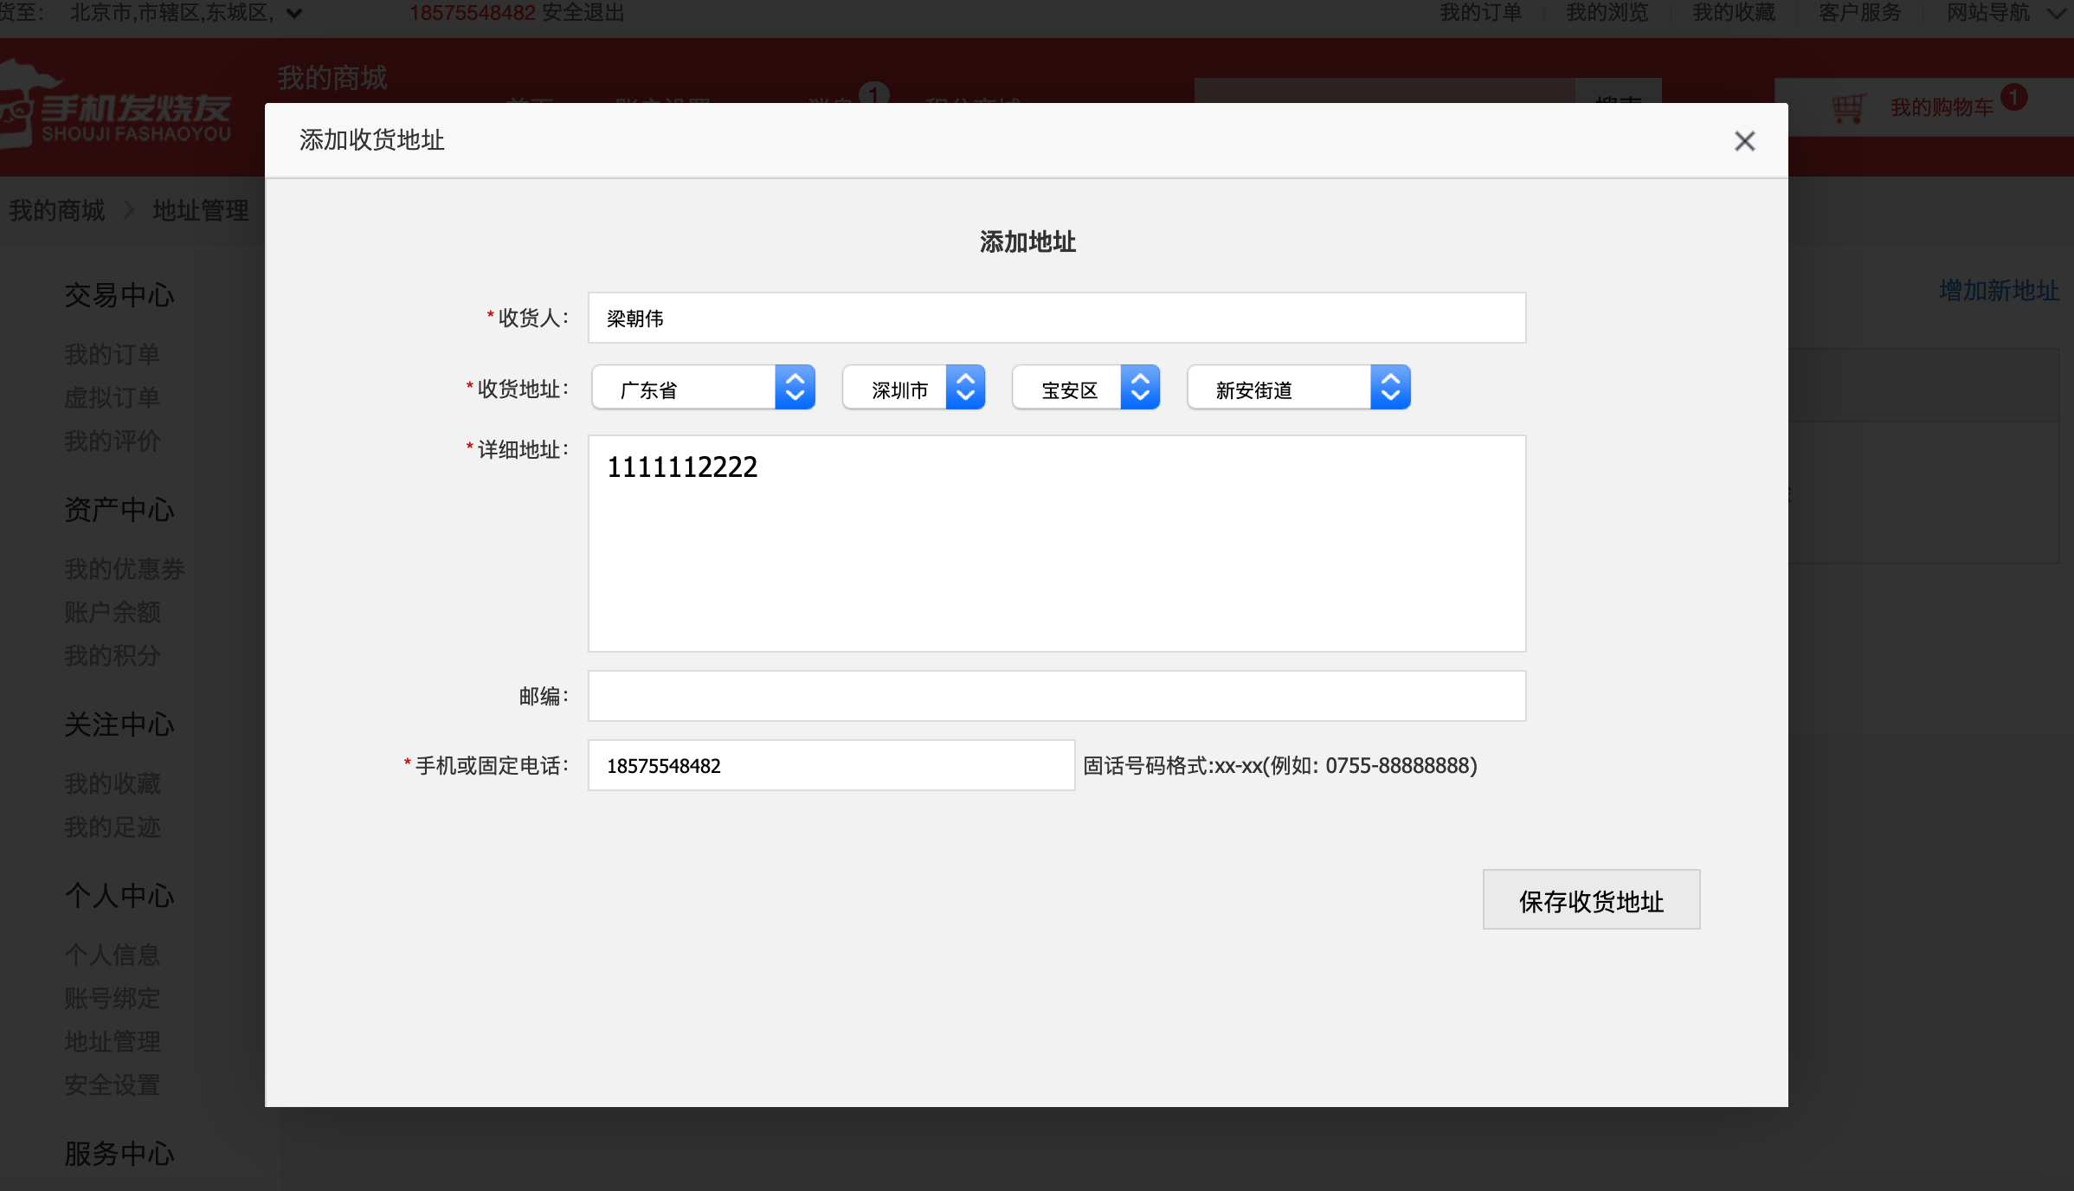Open the 宝安区 district dropdown
The image size is (2074, 1191).
pyautogui.click(x=1086, y=388)
